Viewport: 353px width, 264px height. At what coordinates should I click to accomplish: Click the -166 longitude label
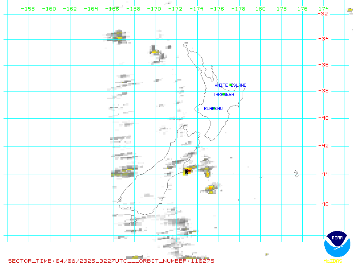(x=112, y=9)
